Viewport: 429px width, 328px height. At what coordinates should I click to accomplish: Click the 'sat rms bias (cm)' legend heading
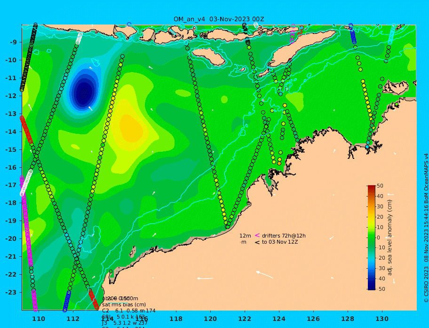(124, 305)
